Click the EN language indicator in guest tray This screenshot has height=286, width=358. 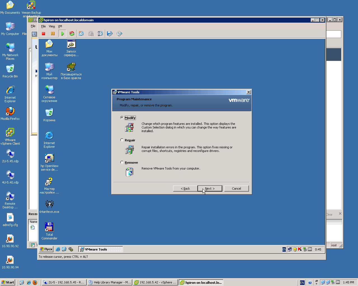click(284, 249)
